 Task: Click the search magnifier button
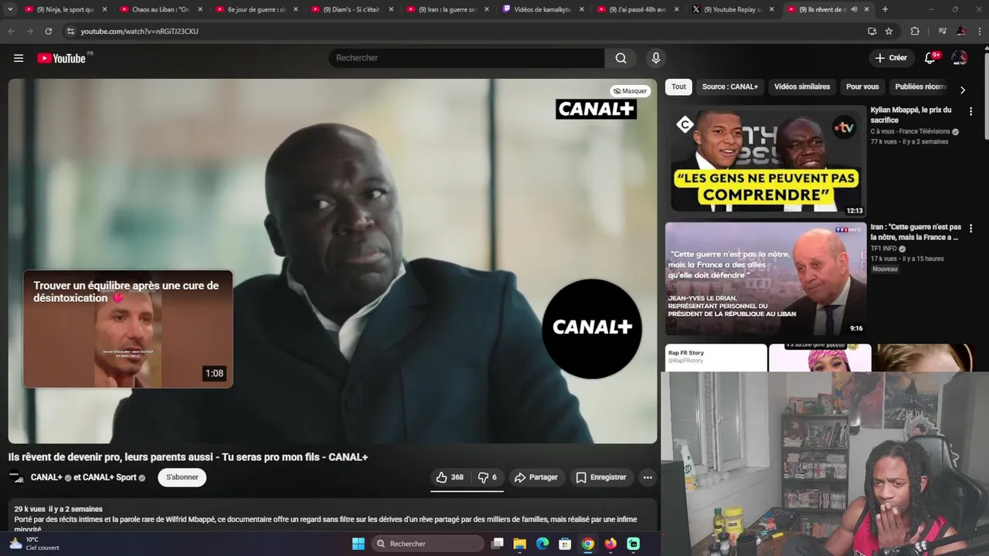point(621,58)
